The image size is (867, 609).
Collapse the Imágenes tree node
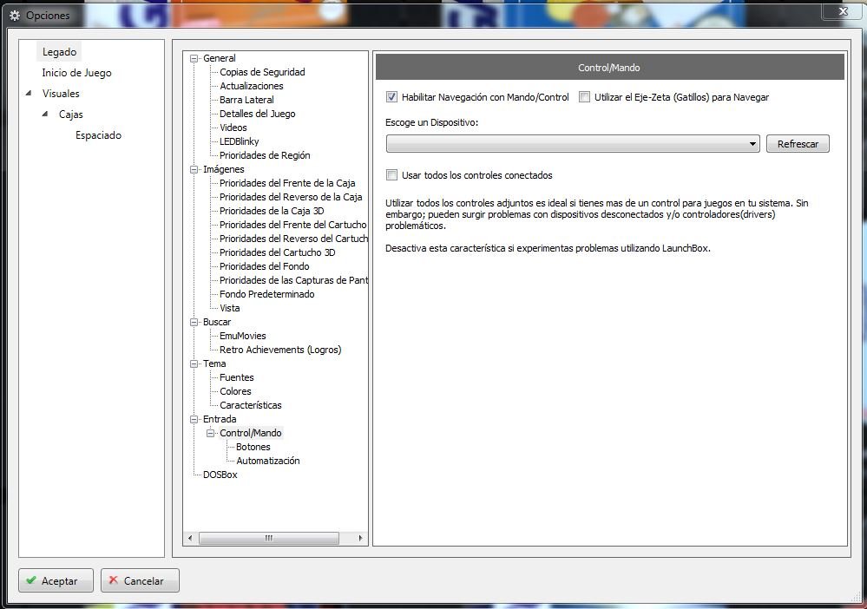point(194,169)
